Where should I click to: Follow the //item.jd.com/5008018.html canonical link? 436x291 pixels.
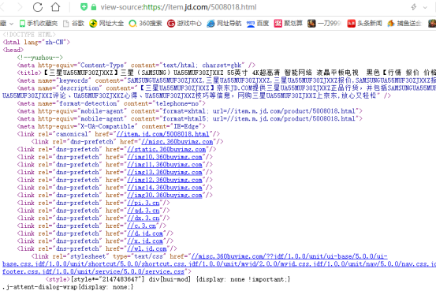tap(163, 134)
